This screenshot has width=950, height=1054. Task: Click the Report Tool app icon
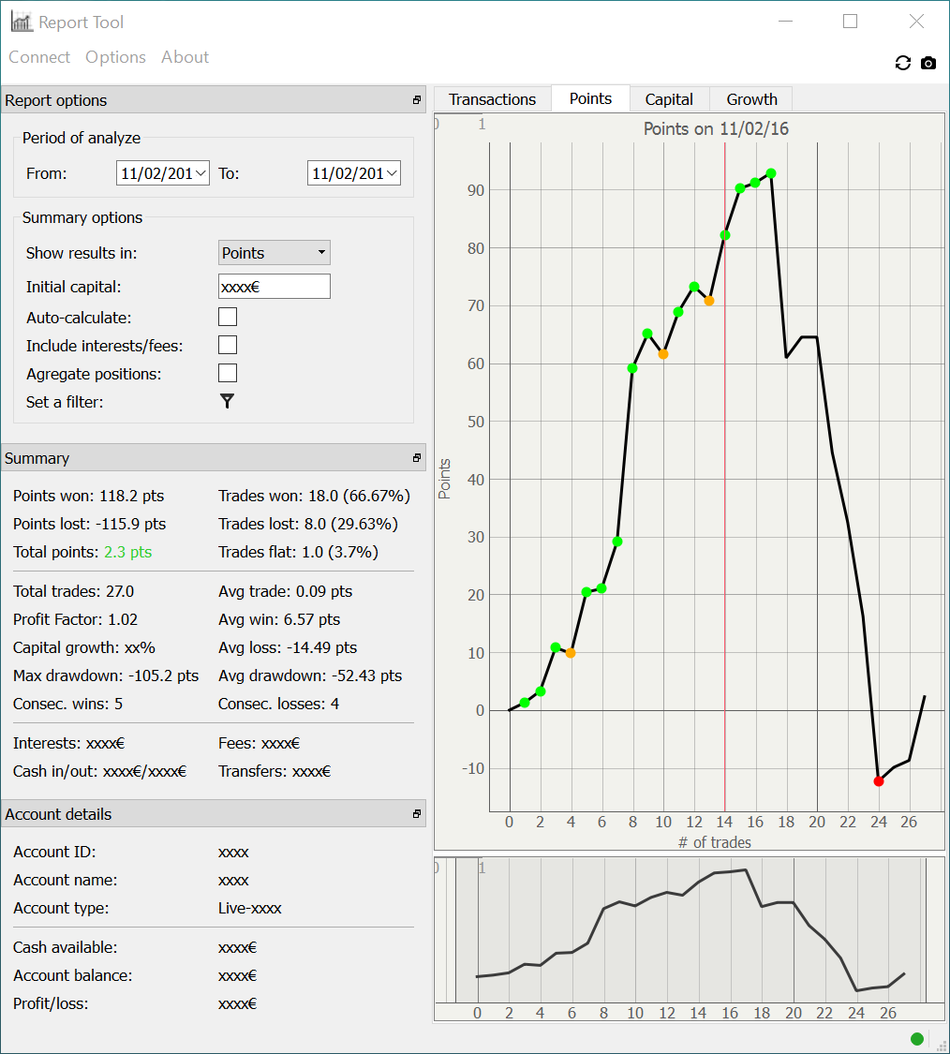pos(22,22)
